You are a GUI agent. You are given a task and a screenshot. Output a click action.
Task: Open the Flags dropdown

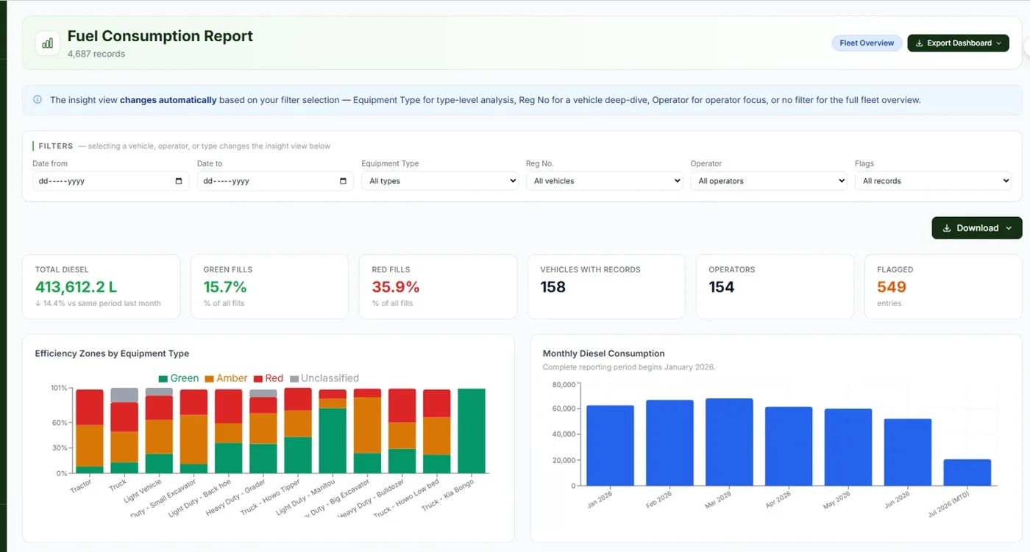(933, 181)
